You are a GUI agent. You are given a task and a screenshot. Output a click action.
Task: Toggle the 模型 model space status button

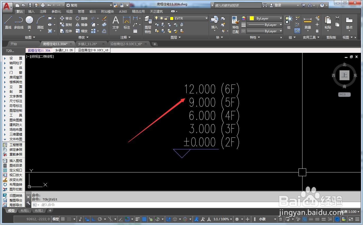(56, 219)
